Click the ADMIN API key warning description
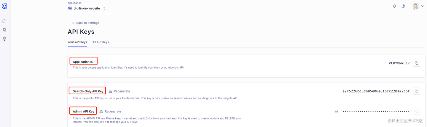The width and height of the screenshot is (427, 127). tap(157, 120)
